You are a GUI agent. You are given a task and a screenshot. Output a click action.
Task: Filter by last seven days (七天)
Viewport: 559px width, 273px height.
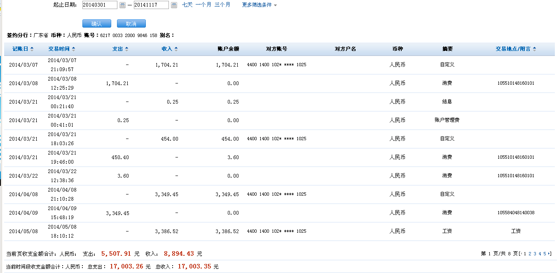[187, 5]
